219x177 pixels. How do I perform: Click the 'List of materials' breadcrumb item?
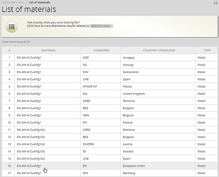point(39,2)
